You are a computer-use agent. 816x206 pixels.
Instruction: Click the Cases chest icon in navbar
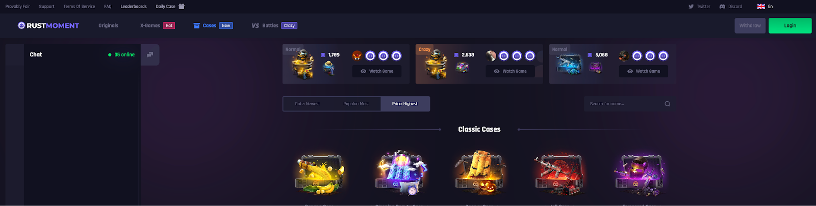[x=197, y=25]
